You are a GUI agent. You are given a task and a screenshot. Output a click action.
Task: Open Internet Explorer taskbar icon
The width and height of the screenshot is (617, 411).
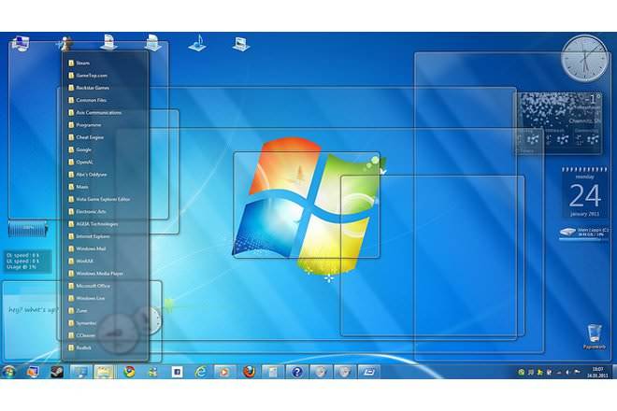[x=201, y=372]
